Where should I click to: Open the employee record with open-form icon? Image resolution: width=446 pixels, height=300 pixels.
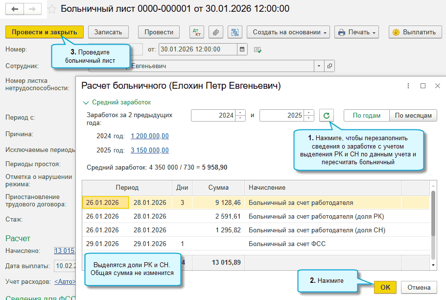click(329, 66)
